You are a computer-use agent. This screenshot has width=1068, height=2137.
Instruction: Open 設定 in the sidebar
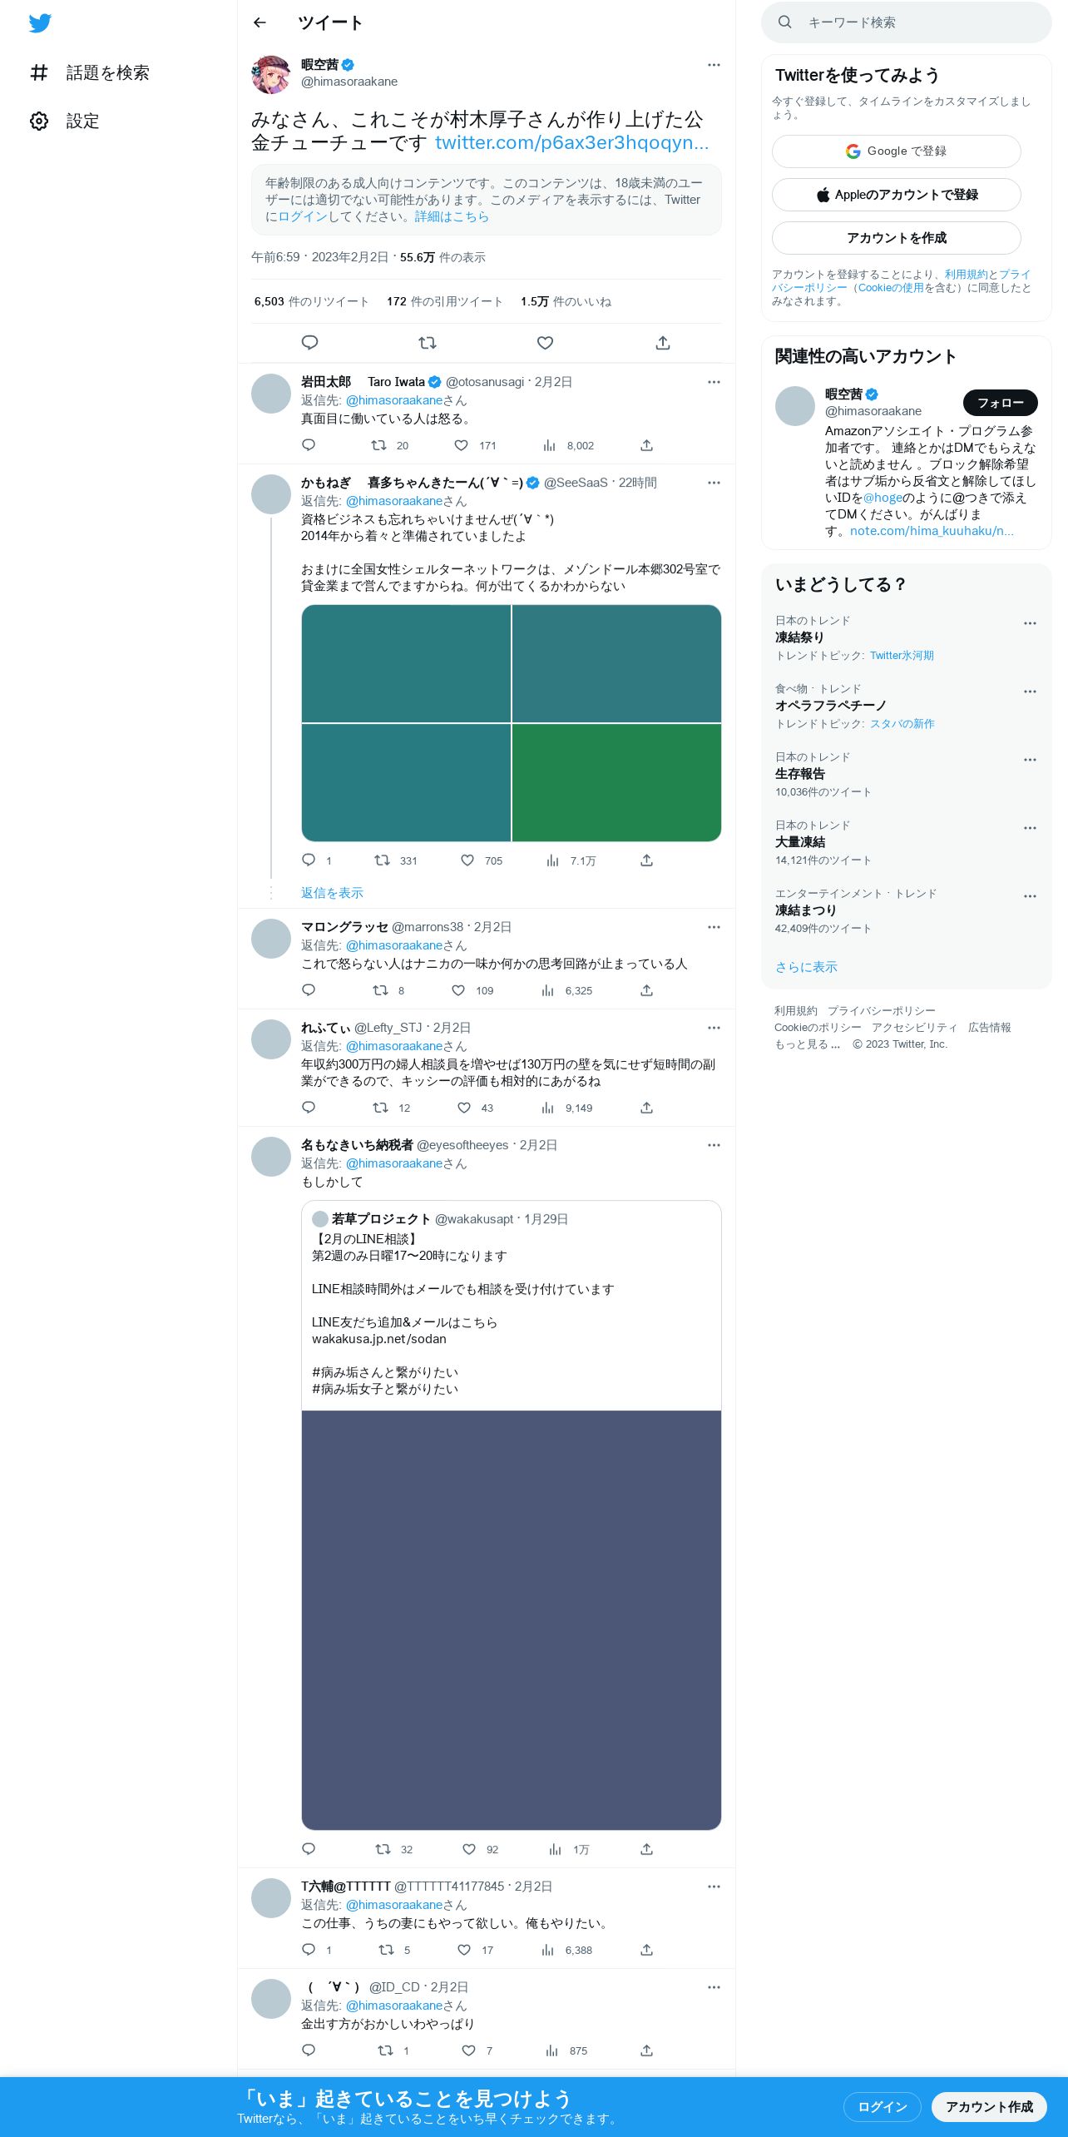[x=65, y=121]
